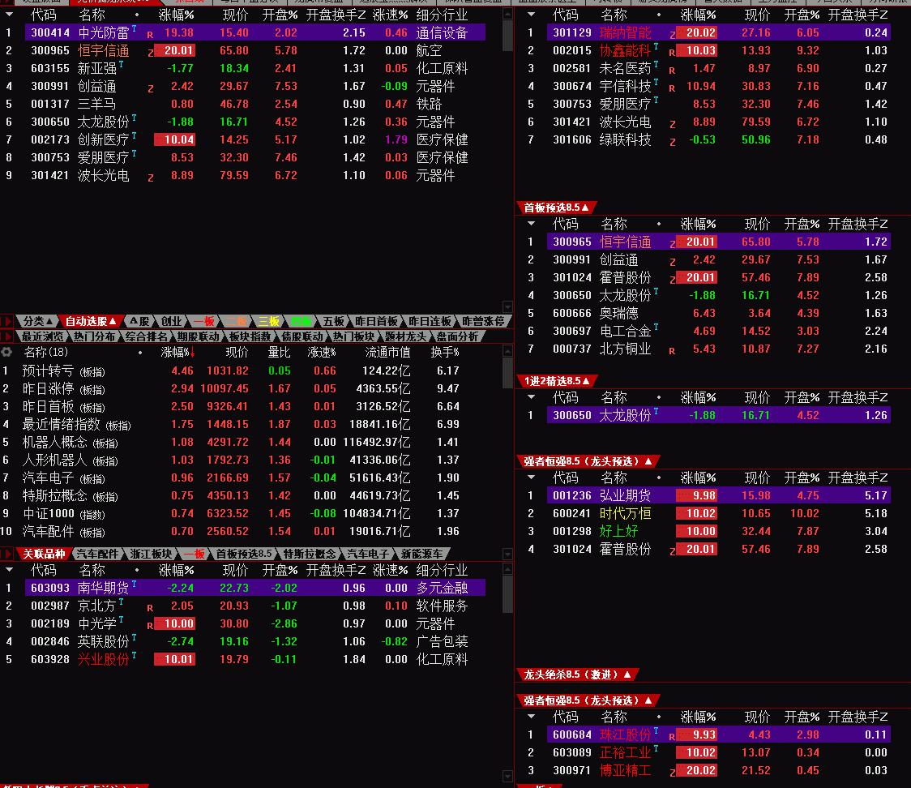The height and width of the screenshot is (788, 911).
Task: Click 开盘换手Z header in 首板预选8.5 table
Action: (858, 224)
